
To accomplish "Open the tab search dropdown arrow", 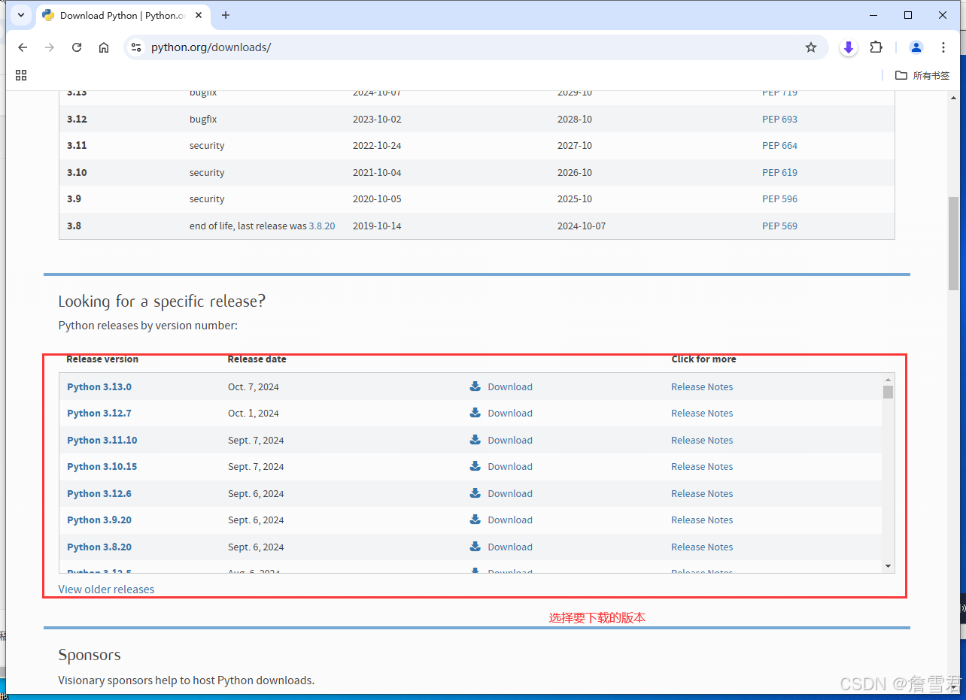I will coord(20,15).
